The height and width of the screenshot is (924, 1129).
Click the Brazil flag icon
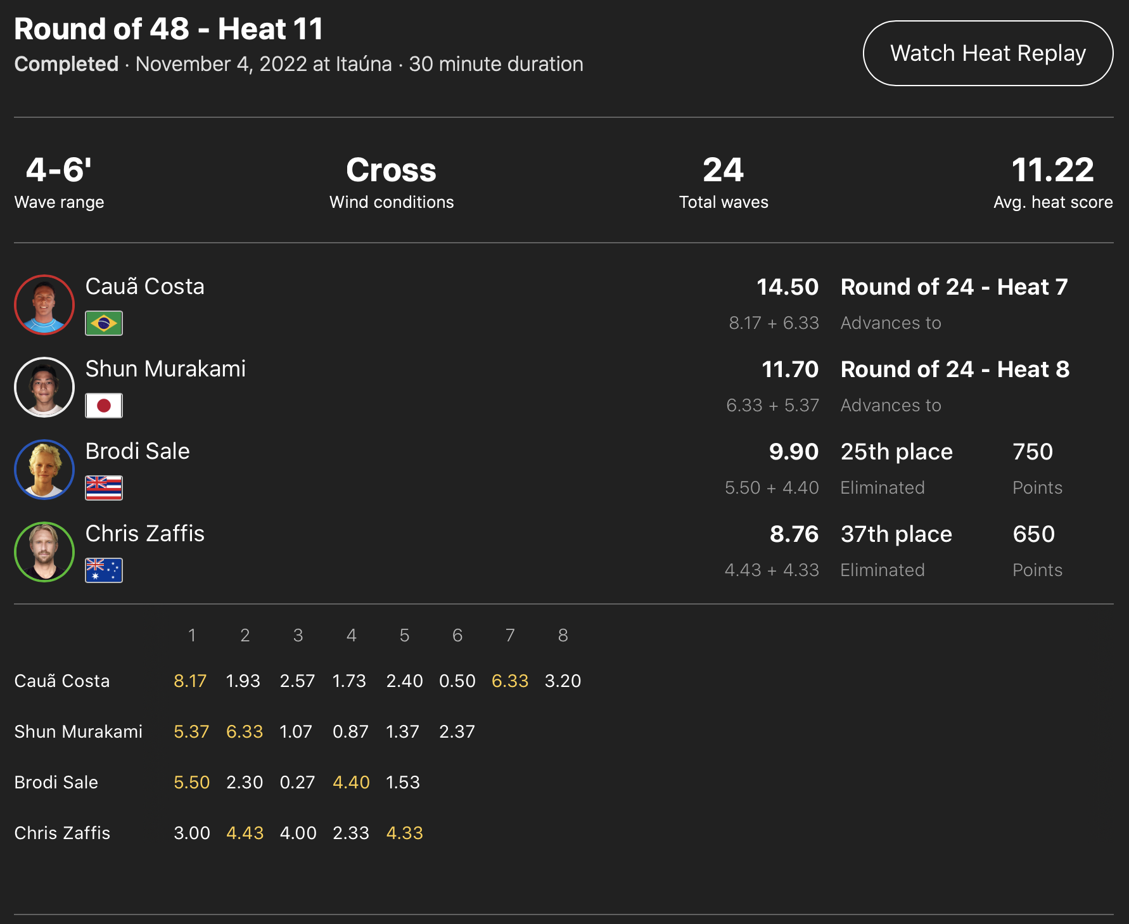[x=104, y=323]
